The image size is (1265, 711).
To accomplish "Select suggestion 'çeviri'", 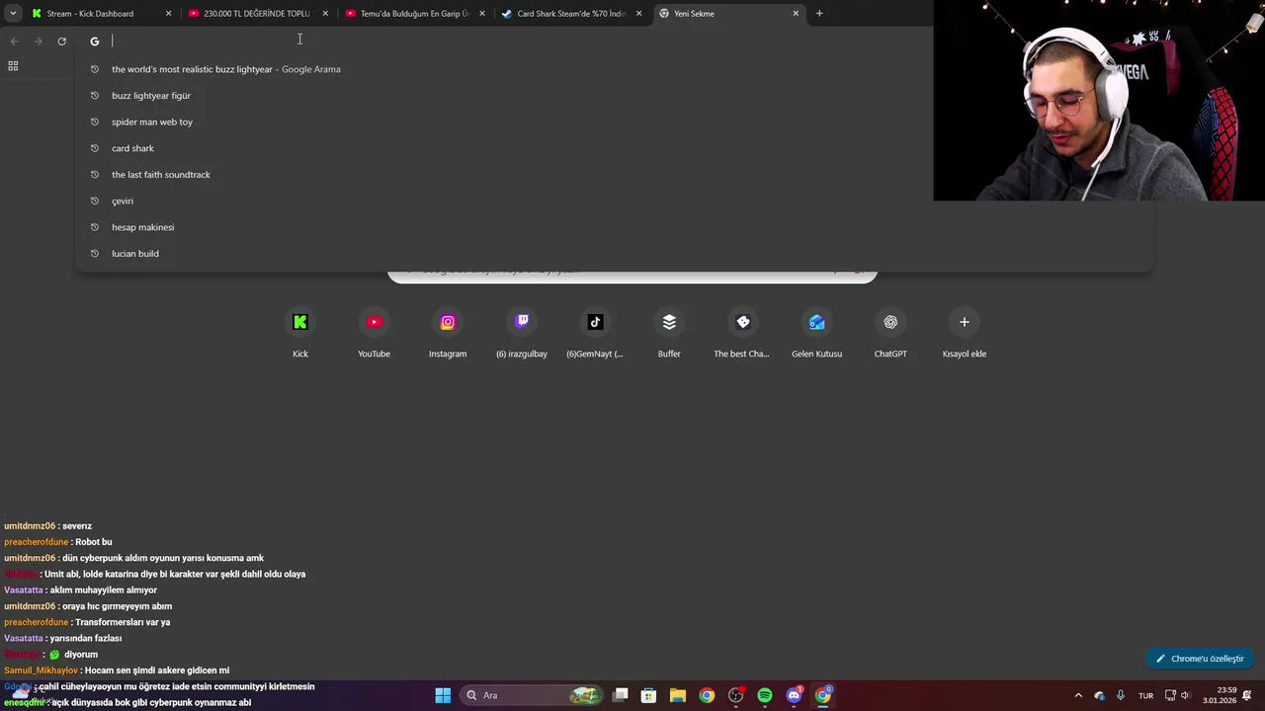I will (613, 200).
